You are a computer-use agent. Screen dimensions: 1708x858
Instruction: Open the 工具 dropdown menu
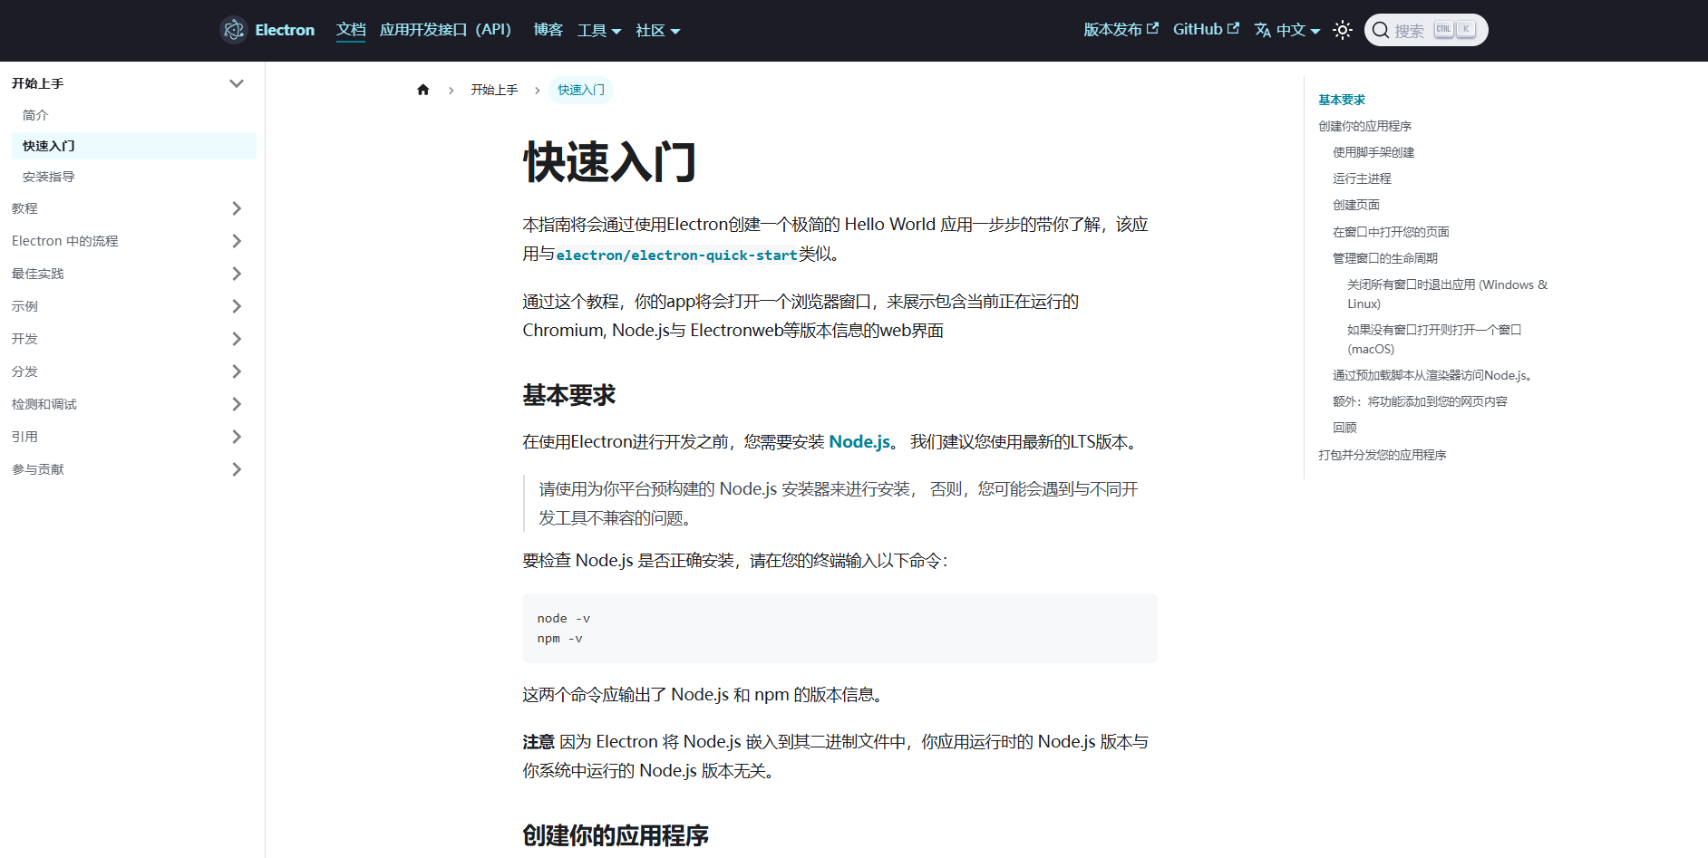[599, 31]
